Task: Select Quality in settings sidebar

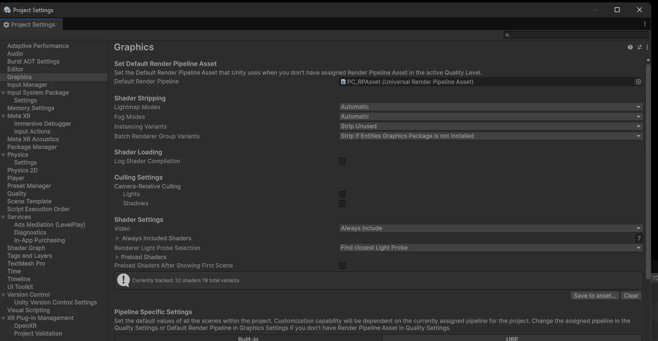Action: [x=17, y=193]
